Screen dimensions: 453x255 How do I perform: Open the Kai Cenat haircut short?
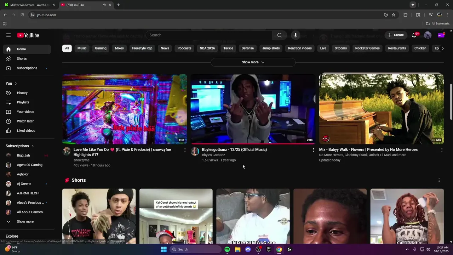coord(176,216)
